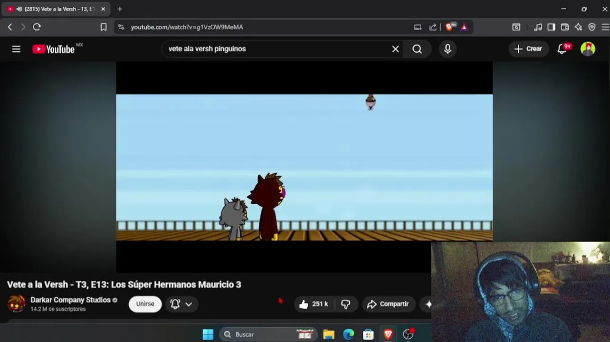Viewport: 610px width, 342px height.
Task: Click the Unirse membership button
Action: [x=145, y=304]
